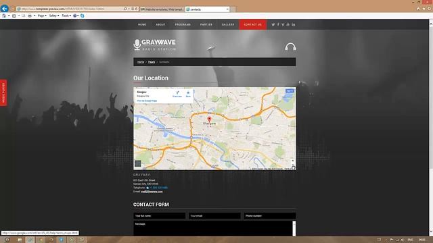433x243 pixels.
Task: Open the Vimeo social icon
Action: (x=283, y=24)
